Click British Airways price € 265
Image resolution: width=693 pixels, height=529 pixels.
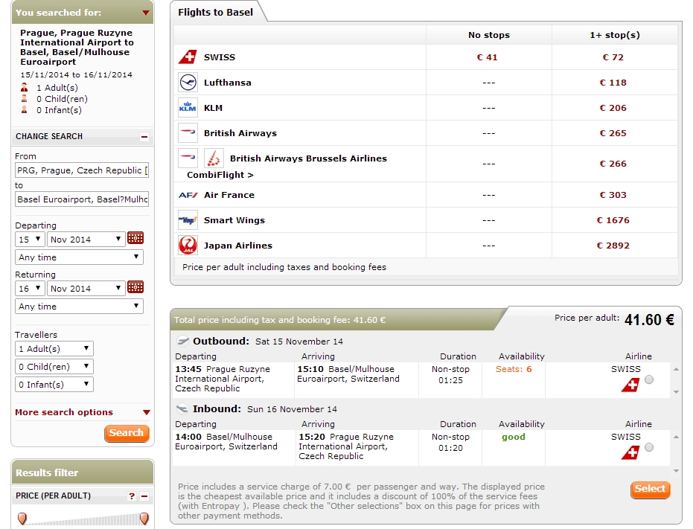[613, 132]
